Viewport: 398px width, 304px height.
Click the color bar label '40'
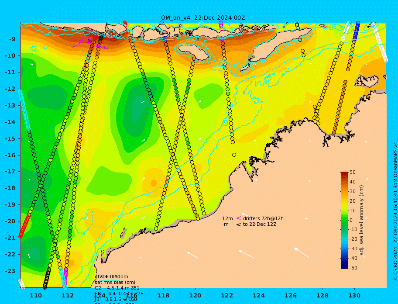[353, 182]
